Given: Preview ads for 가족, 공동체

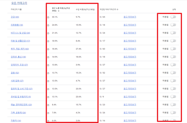Looking at the screenshot, I should point(130,112).
